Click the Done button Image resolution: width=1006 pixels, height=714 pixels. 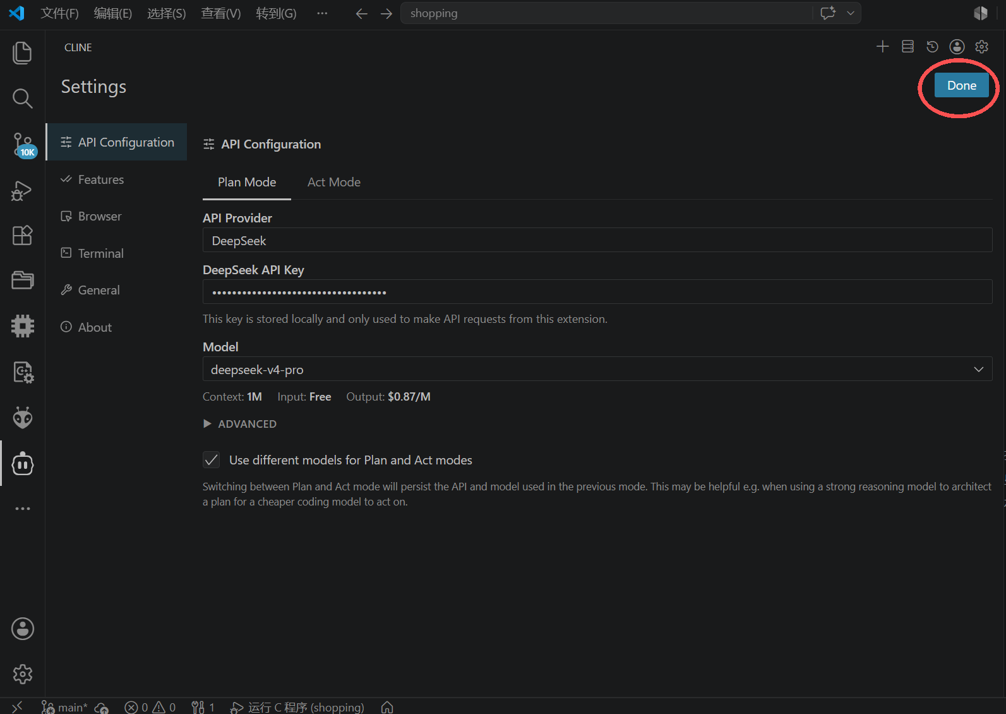[961, 85]
